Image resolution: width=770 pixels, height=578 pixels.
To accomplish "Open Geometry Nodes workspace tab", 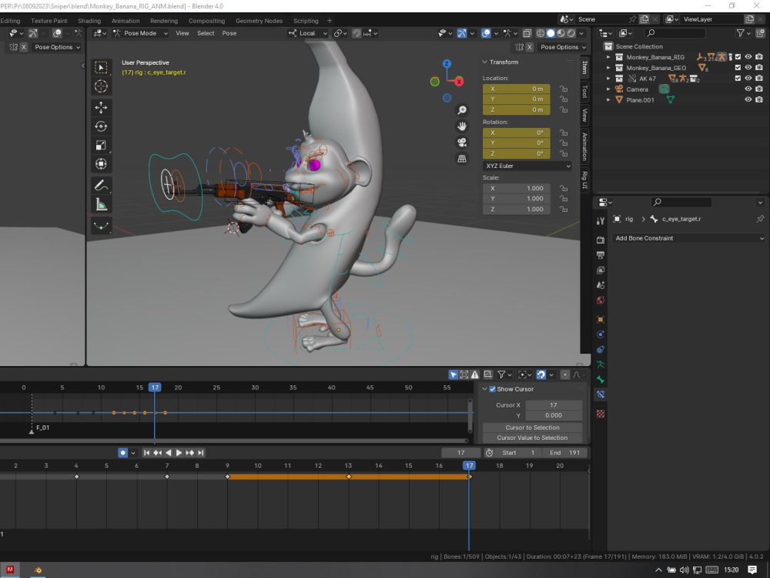I will (259, 21).
